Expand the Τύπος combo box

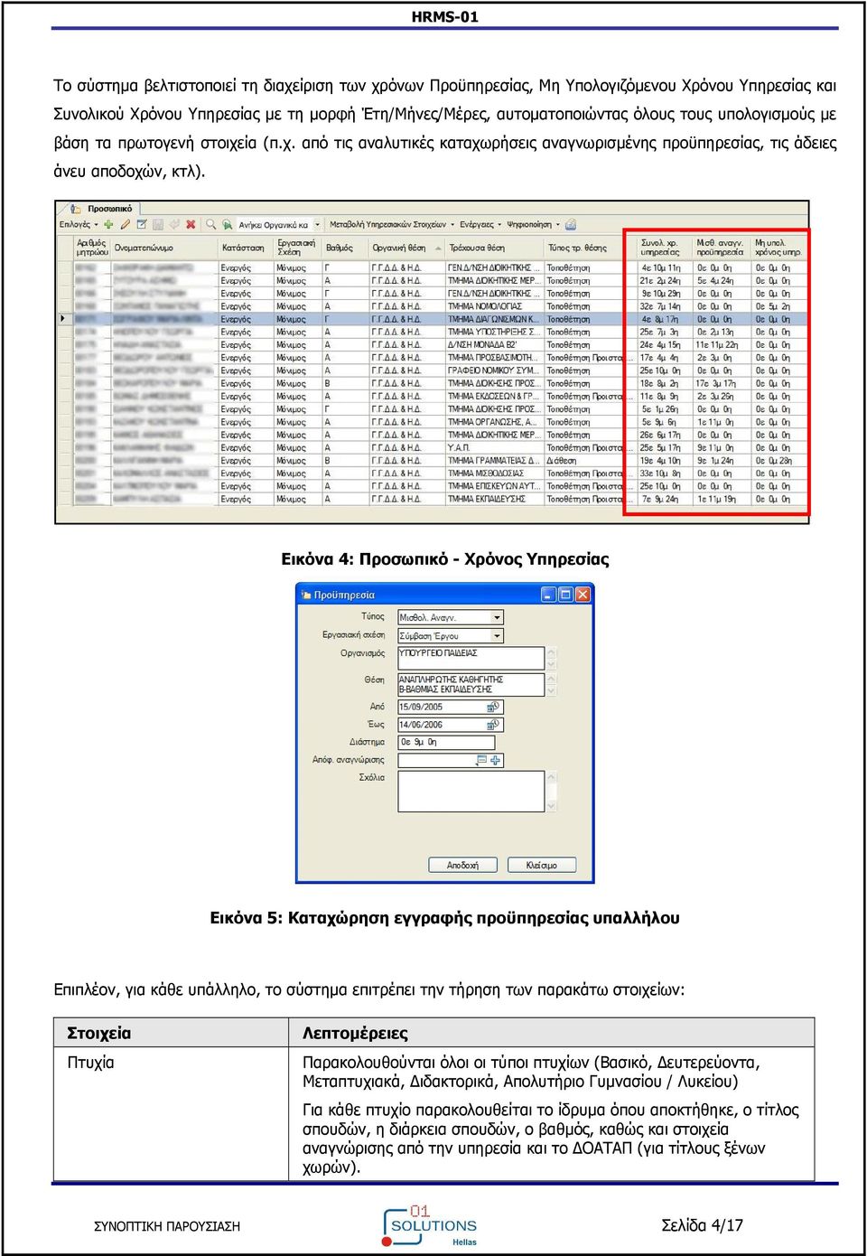(x=497, y=617)
